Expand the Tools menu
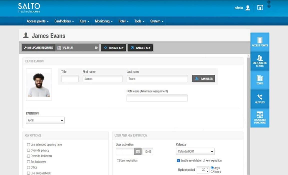The height and width of the screenshot is (175, 288). tap(139, 21)
